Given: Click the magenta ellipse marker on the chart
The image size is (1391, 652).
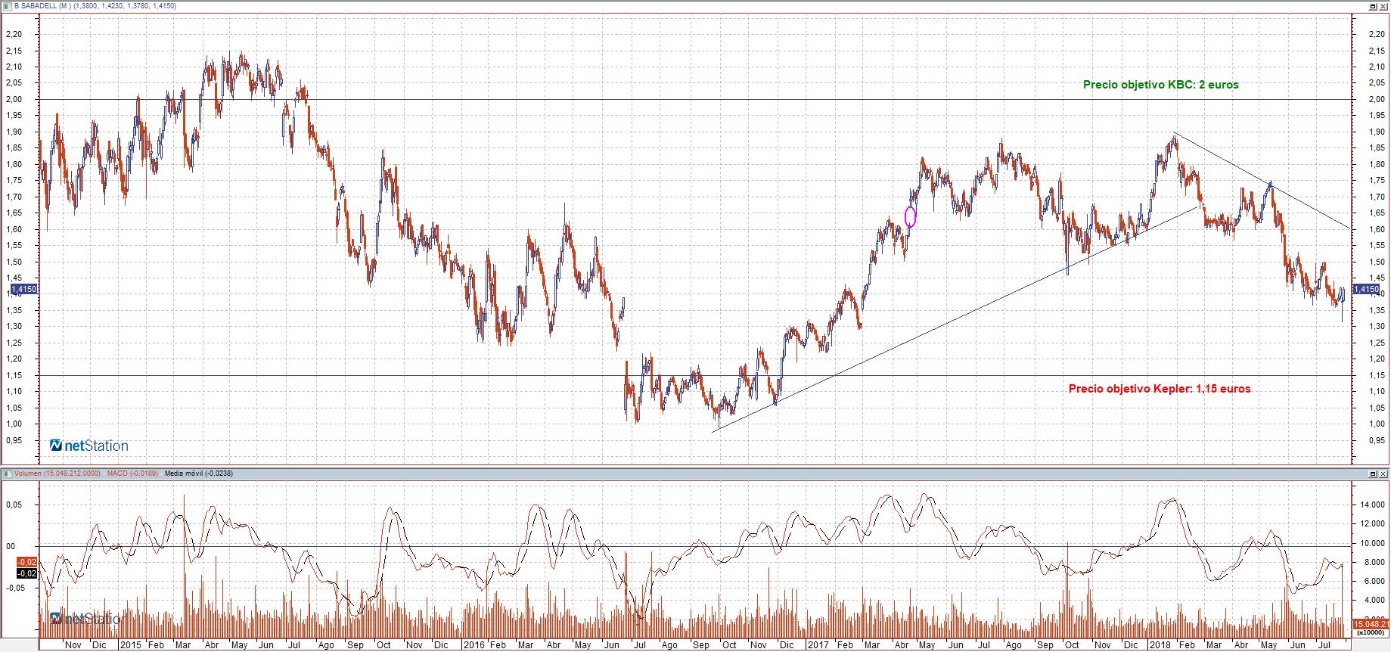Looking at the screenshot, I should [910, 217].
